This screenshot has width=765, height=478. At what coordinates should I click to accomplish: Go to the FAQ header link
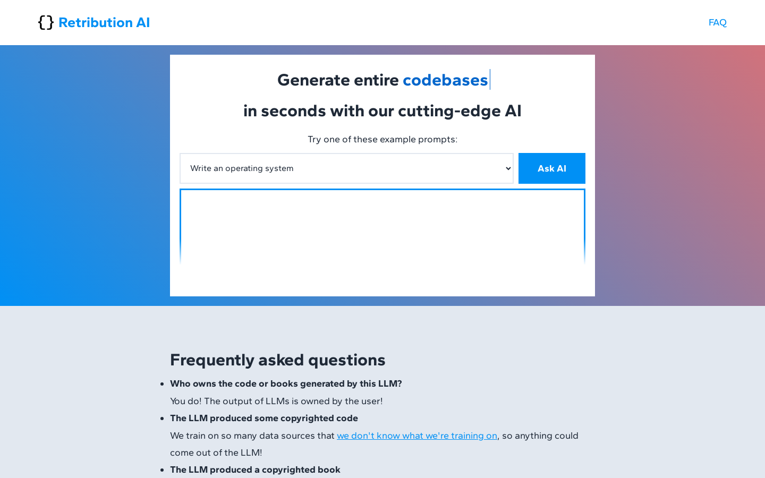[717, 22]
